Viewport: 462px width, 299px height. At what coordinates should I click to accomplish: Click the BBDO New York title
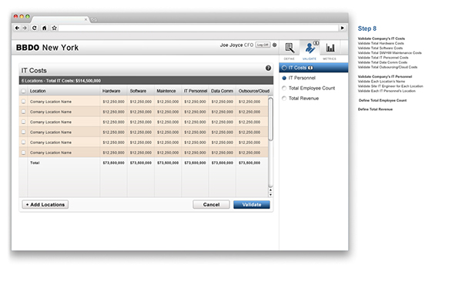(48, 48)
